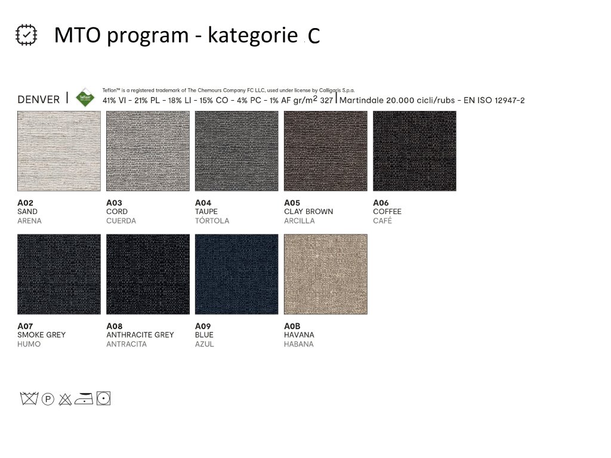
Task: Click the HAVANA color name
Action: (x=299, y=335)
